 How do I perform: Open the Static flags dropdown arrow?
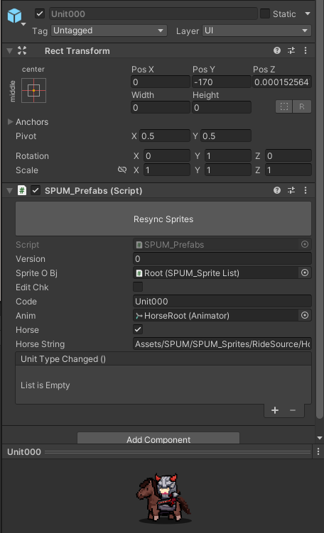308,14
